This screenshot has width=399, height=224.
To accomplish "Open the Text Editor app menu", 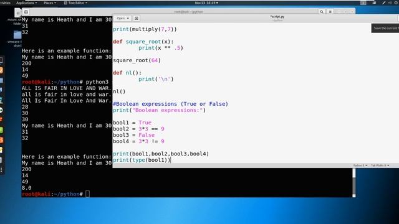I will [x=75, y=2].
